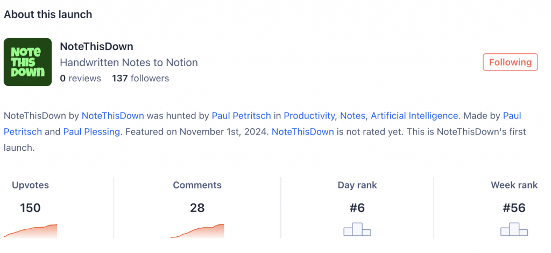Screen dimensions: 551x253
Task: Toggle the Following button
Action: pos(510,62)
